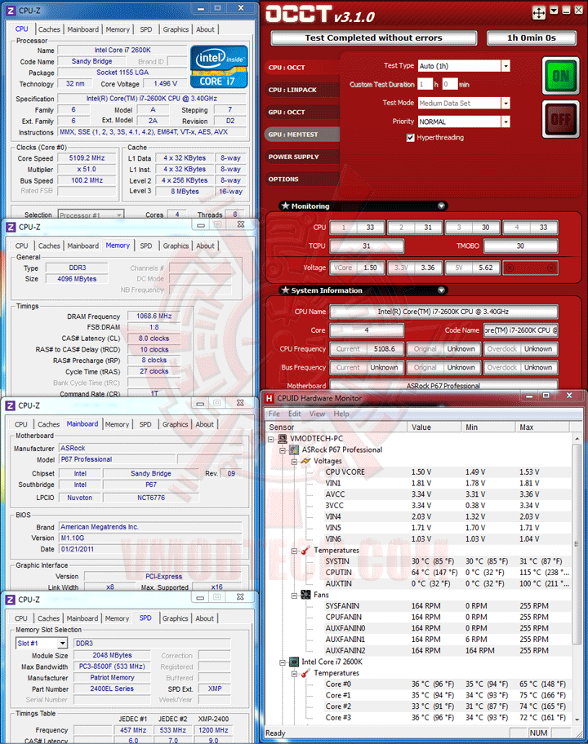This screenshot has height=744, width=588.
Task: Collapse the ASRock P67 Professional tree node
Action: point(283,449)
